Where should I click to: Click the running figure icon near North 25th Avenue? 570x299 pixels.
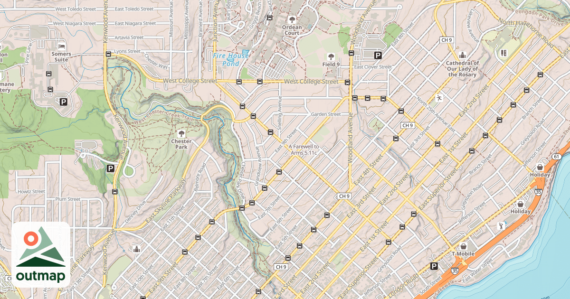[x=439, y=97]
